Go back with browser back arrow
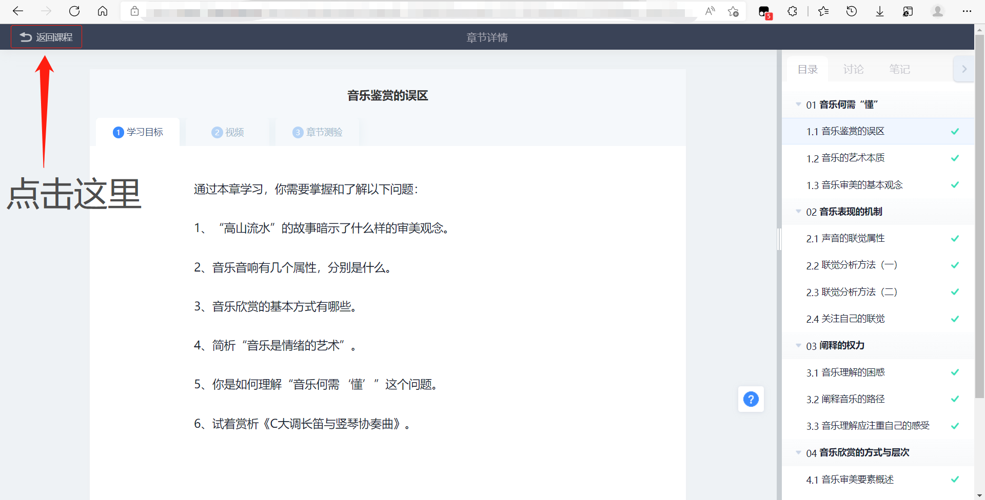Screen dimensions: 985x500 click(x=18, y=11)
